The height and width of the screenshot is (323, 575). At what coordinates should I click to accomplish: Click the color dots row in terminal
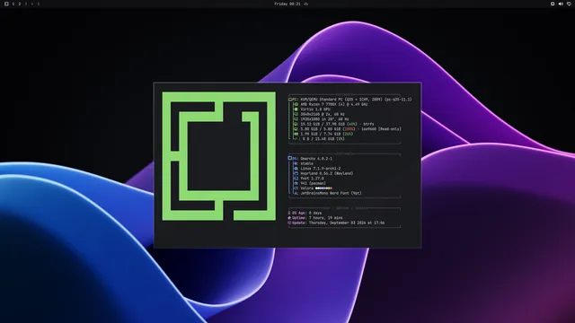coord(323,188)
